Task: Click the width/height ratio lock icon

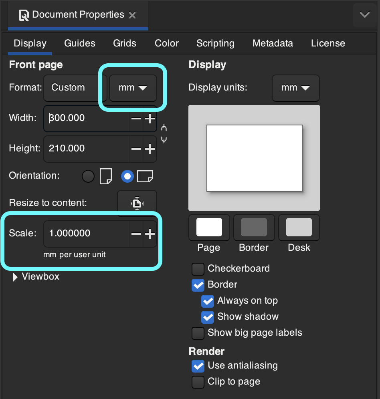Action: coord(164,133)
